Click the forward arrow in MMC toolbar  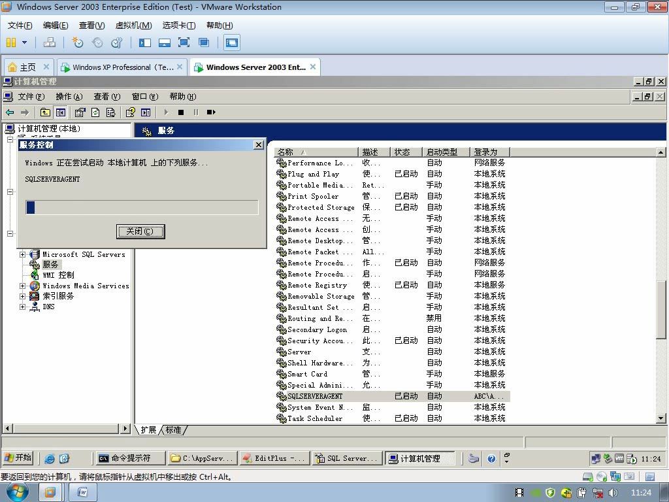(25, 112)
